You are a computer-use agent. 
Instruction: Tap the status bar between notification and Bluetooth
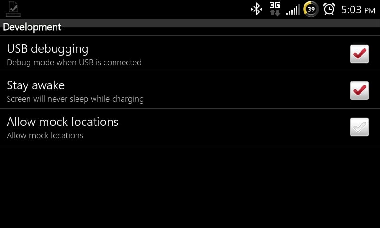(136, 9)
